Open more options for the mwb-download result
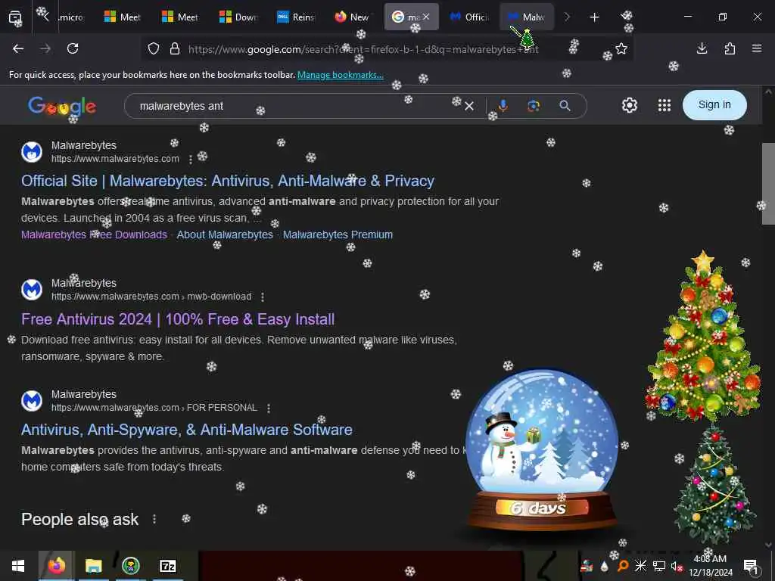 click(263, 297)
